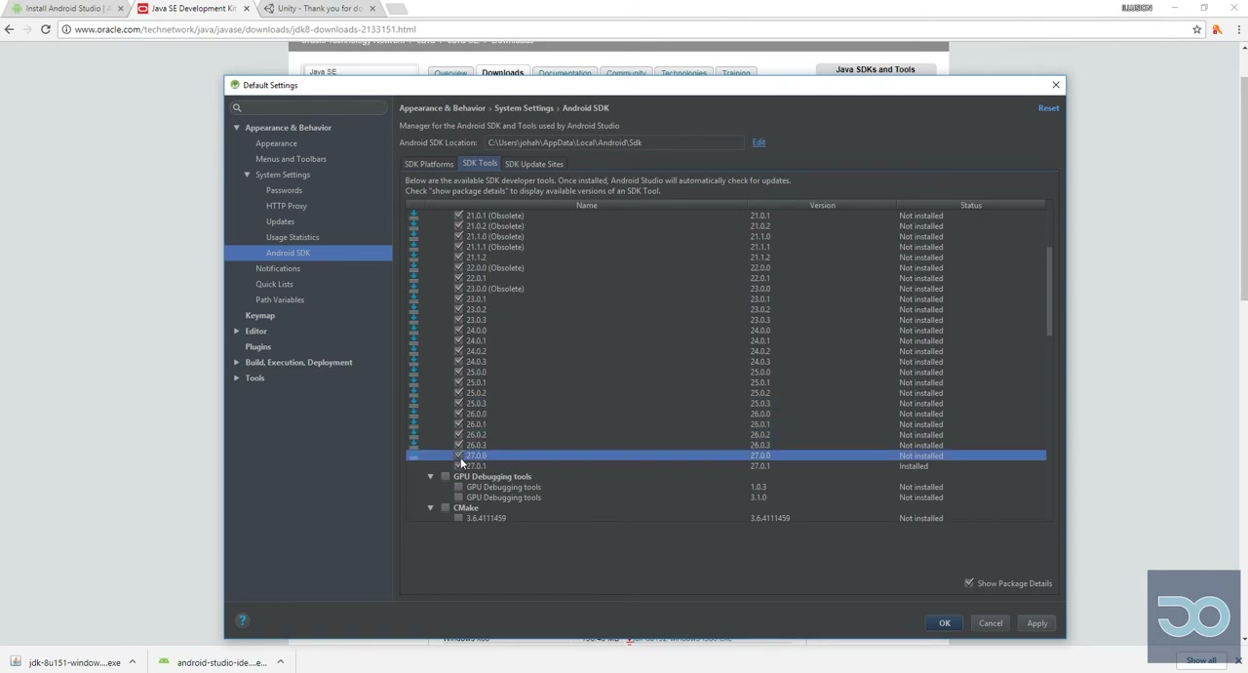Select Usage Statistics in settings tree
Image resolution: width=1248 pixels, height=673 pixels.
(292, 237)
